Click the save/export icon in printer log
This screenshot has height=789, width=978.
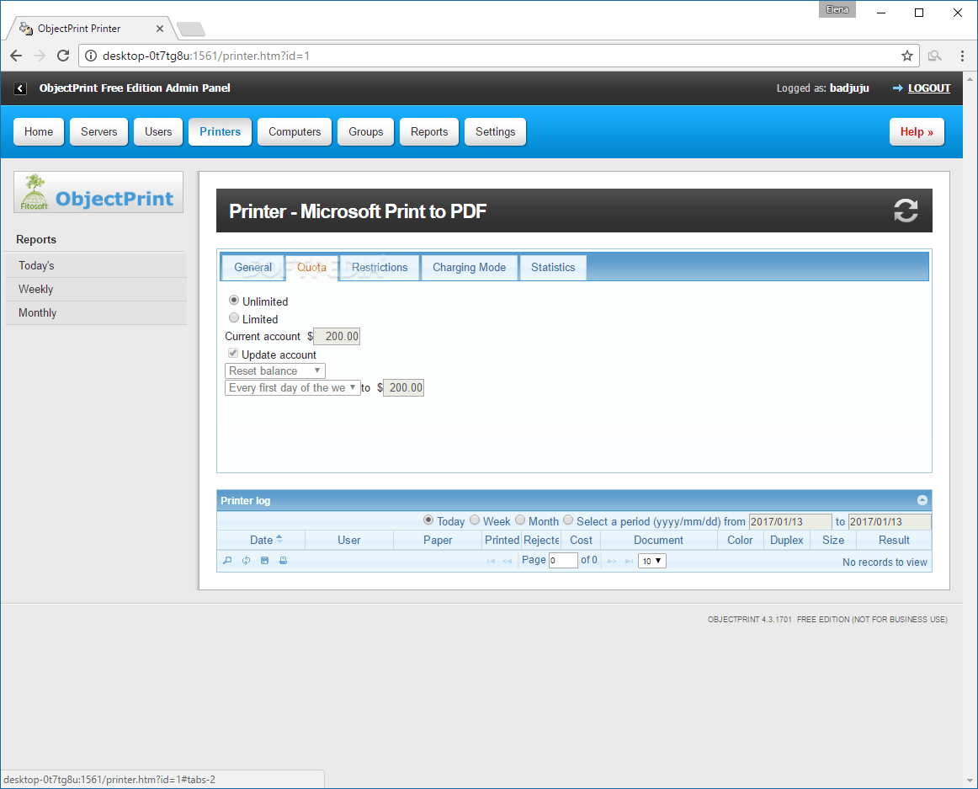click(264, 561)
